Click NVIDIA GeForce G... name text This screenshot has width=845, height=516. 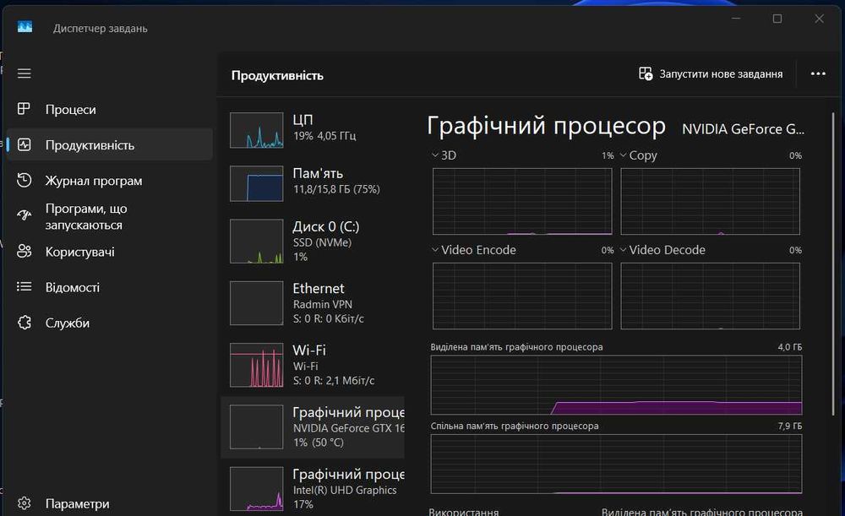pyautogui.click(x=743, y=128)
